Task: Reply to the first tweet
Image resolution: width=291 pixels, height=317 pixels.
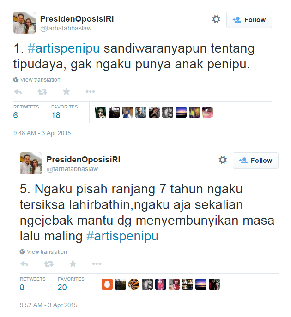Action: [x=18, y=92]
